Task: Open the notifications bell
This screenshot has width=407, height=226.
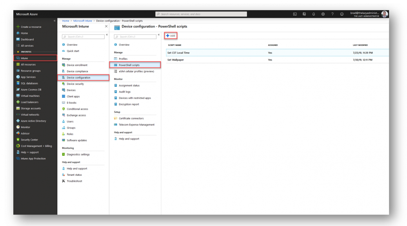Action: tap(314, 14)
